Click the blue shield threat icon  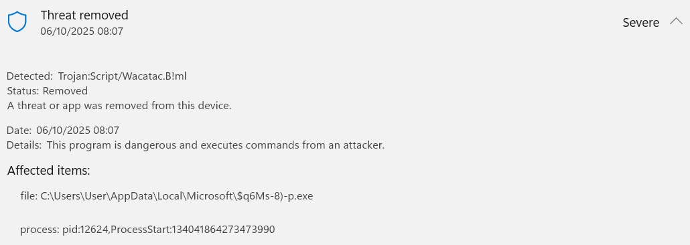coord(17,21)
